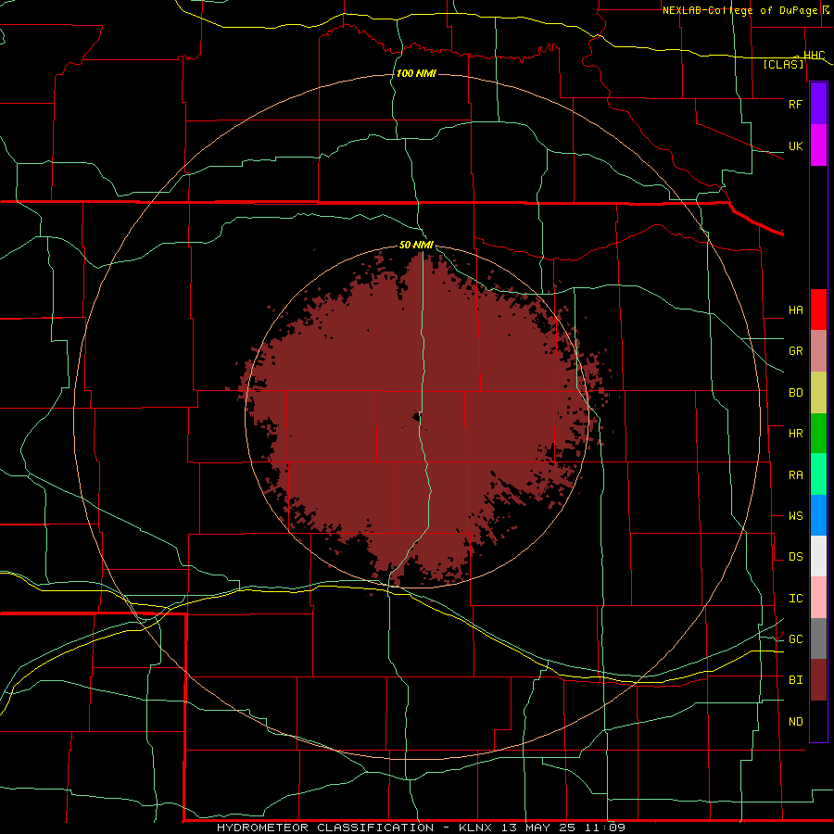This screenshot has height=834, width=834.
Task: Click the GC legend label
Action: [x=796, y=639]
